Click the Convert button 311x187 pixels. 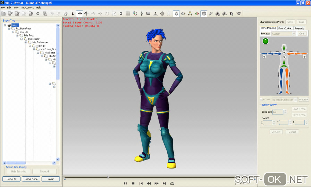(x=276, y=132)
